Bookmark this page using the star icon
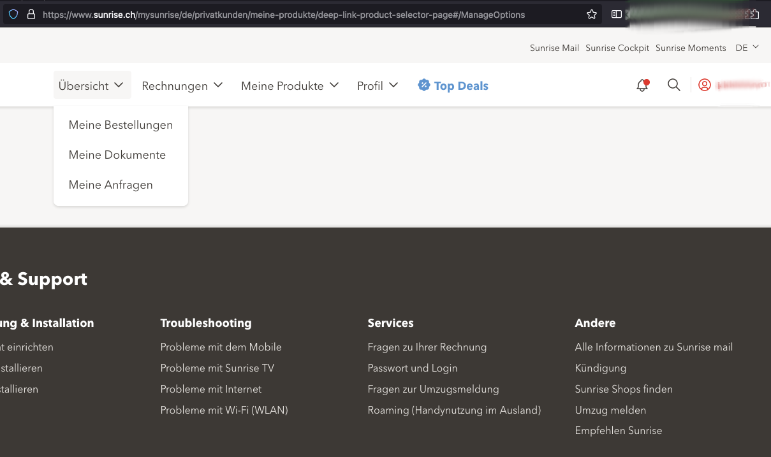This screenshot has width=771, height=457. (x=591, y=13)
